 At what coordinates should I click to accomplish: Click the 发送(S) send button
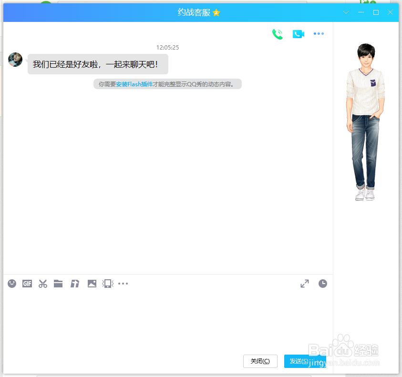click(x=299, y=361)
